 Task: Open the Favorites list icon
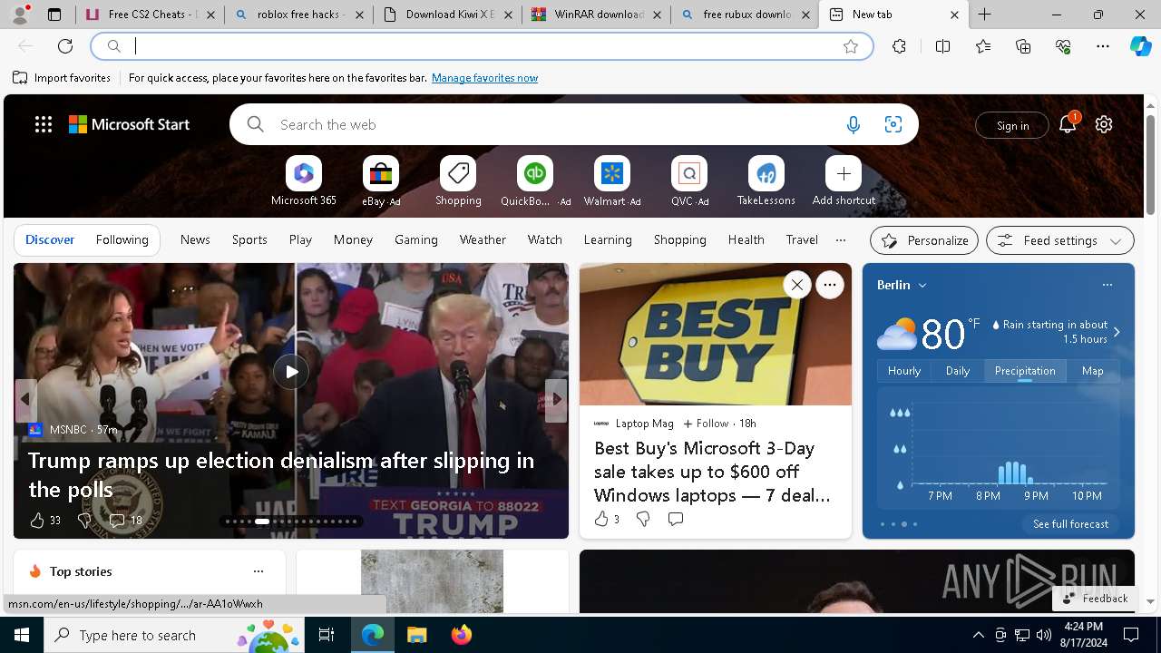click(983, 46)
